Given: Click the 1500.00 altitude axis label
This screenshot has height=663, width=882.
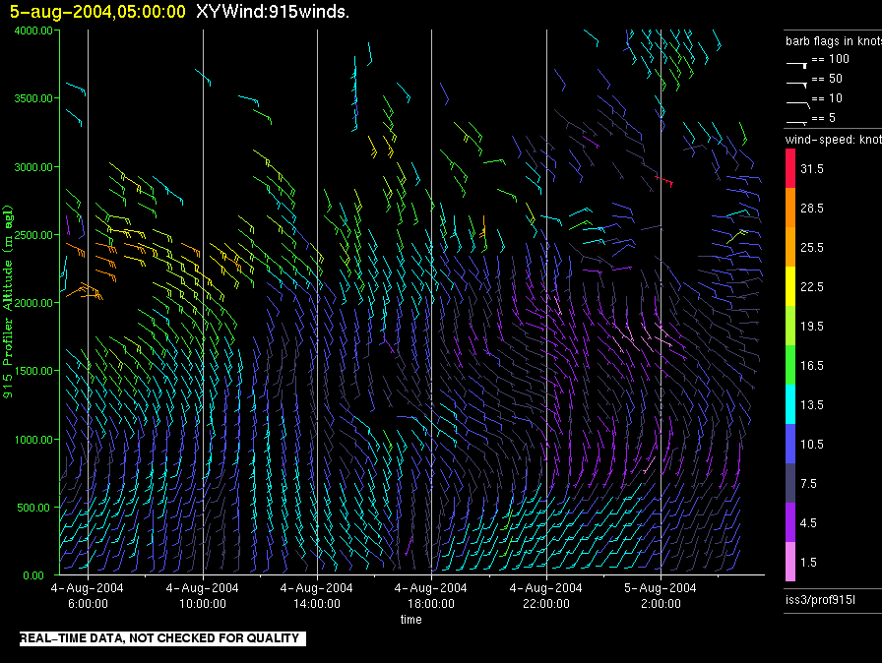Looking at the screenshot, I should [x=33, y=371].
